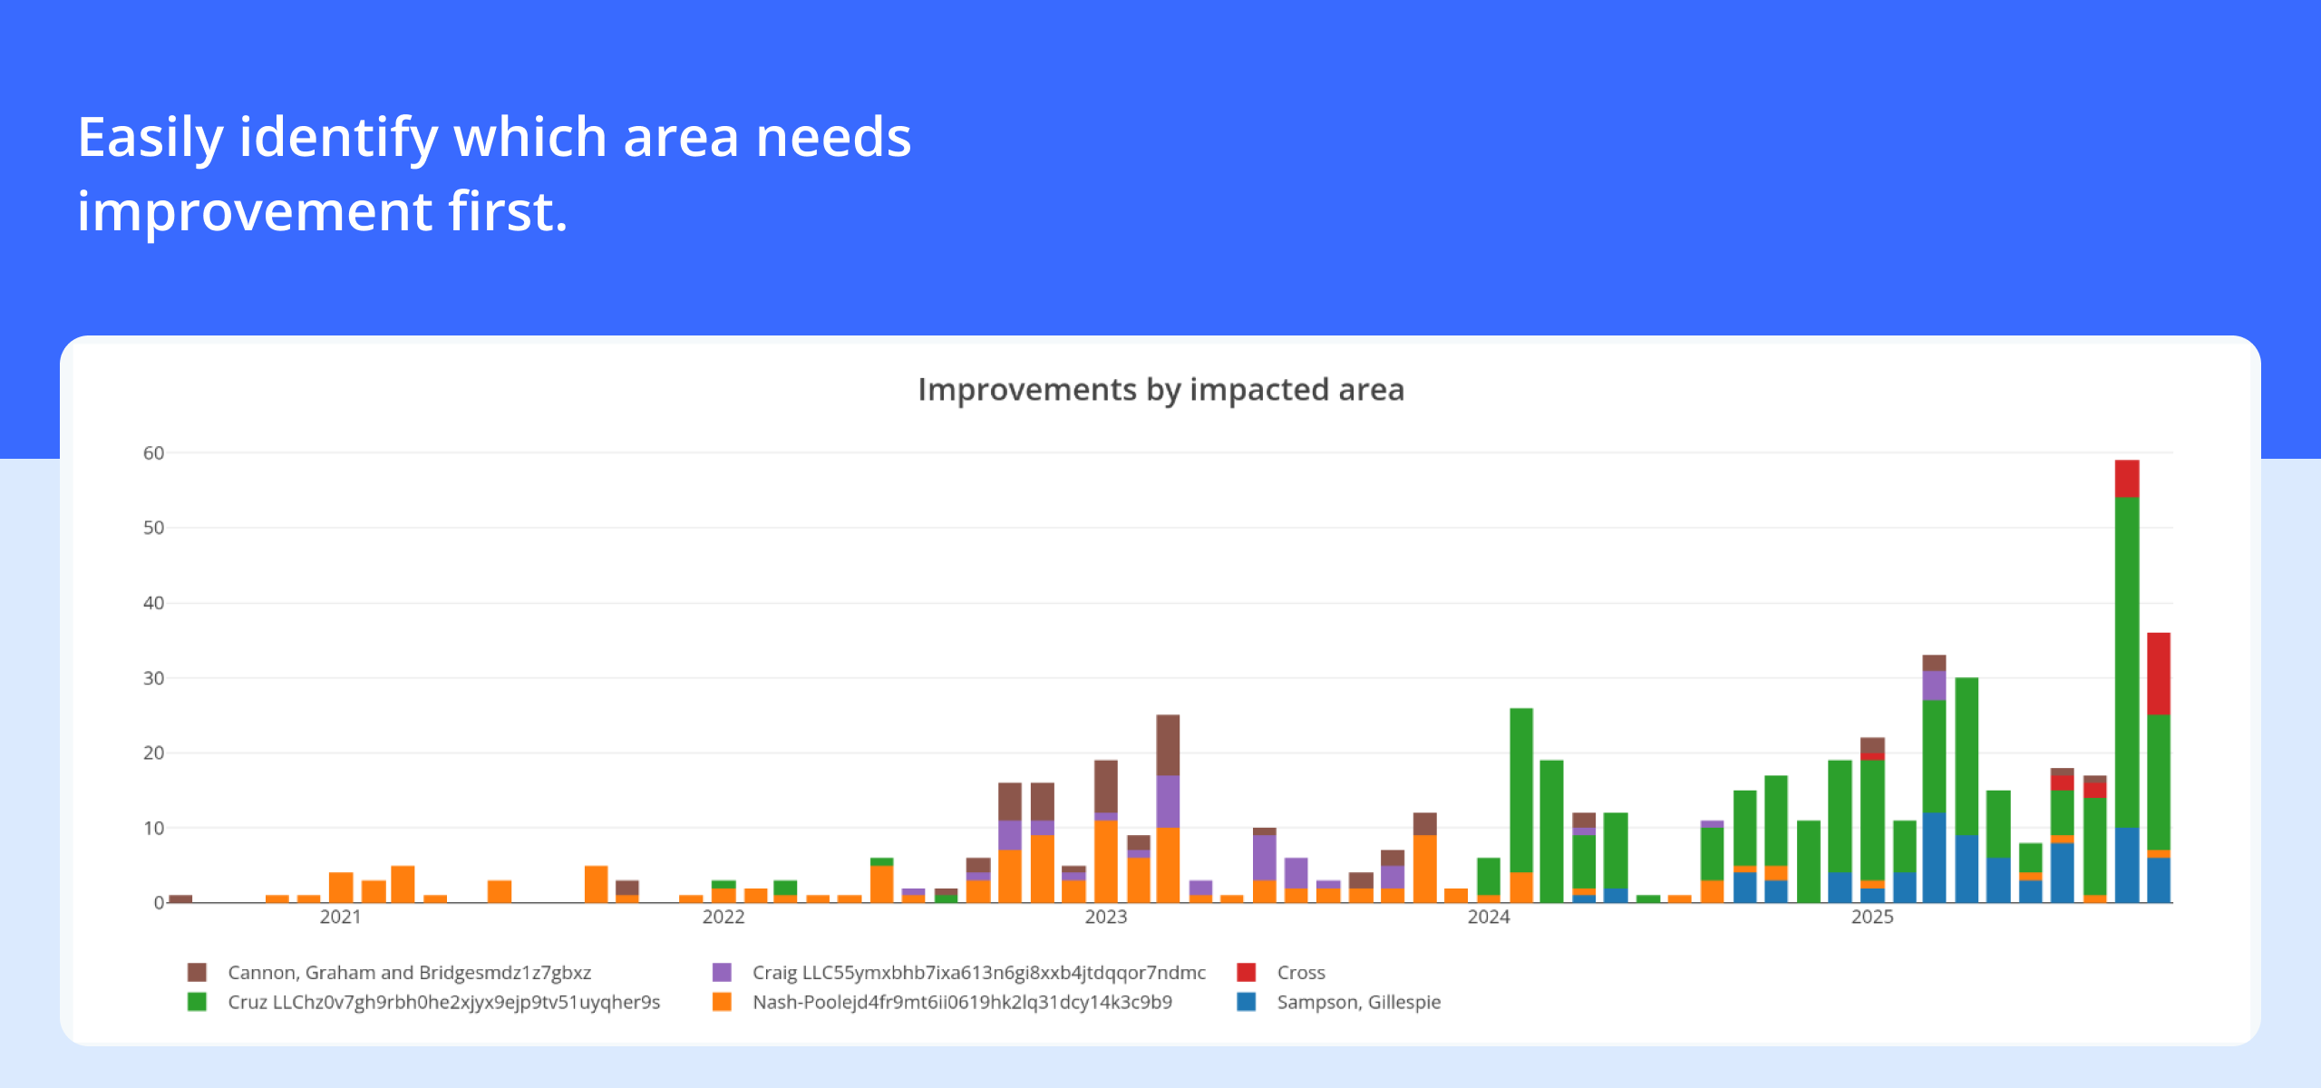Viewport: 2321px width, 1088px height.
Task: Click the red Cross legend swatch
Action: point(1247,972)
